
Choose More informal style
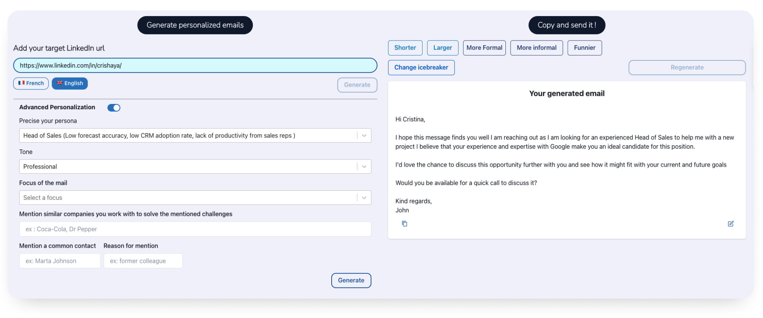[x=536, y=48]
